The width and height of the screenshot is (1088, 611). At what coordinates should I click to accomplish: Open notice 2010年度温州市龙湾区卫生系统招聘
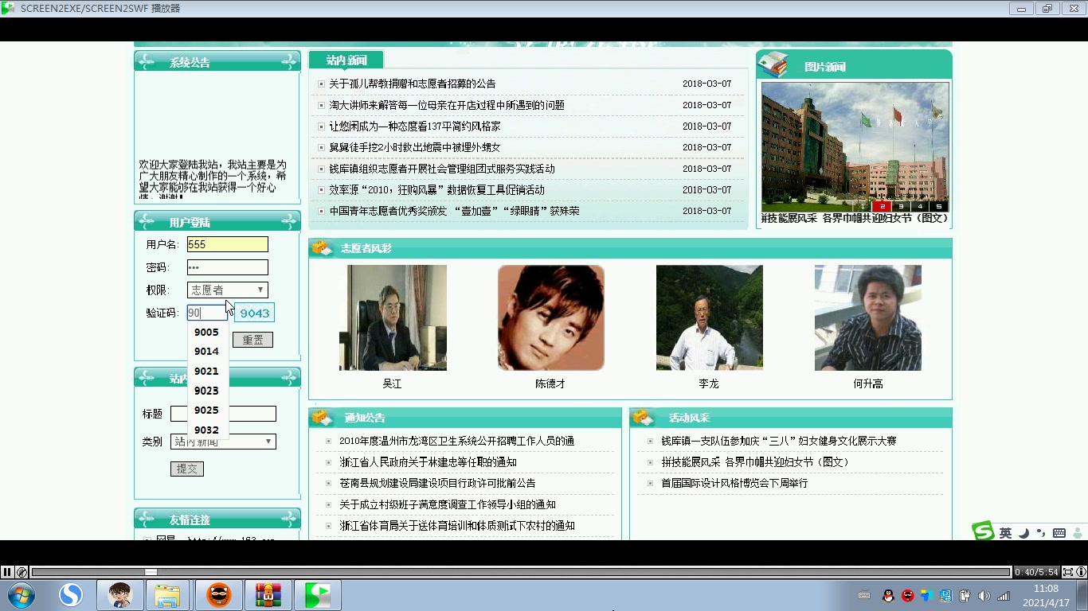(457, 441)
